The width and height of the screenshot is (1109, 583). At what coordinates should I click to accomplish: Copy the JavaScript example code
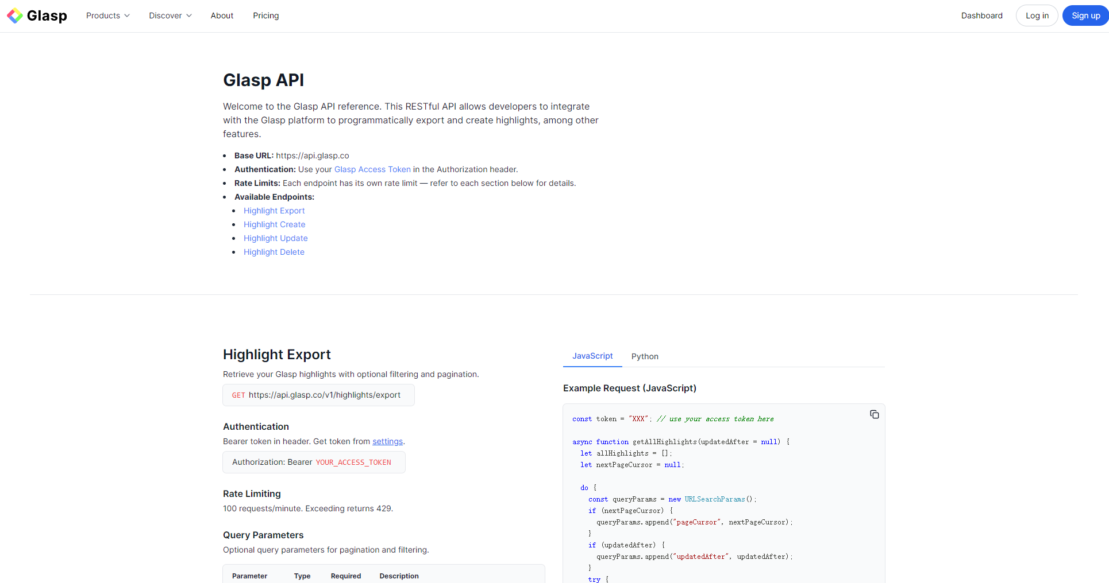tap(874, 414)
